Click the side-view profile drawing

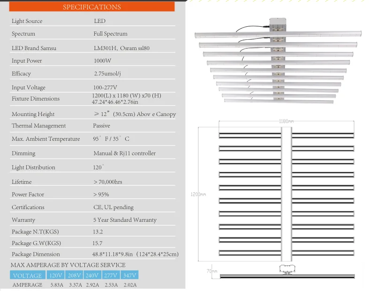(x=287, y=272)
